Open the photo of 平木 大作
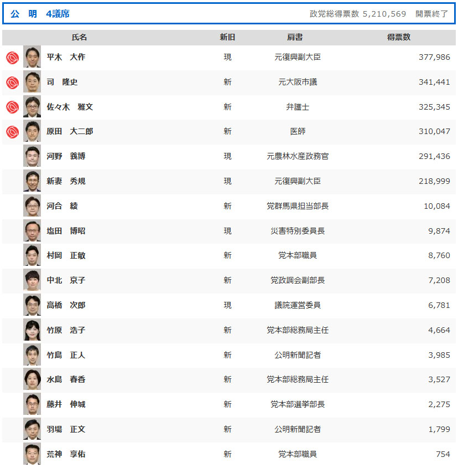 (x=32, y=56)
